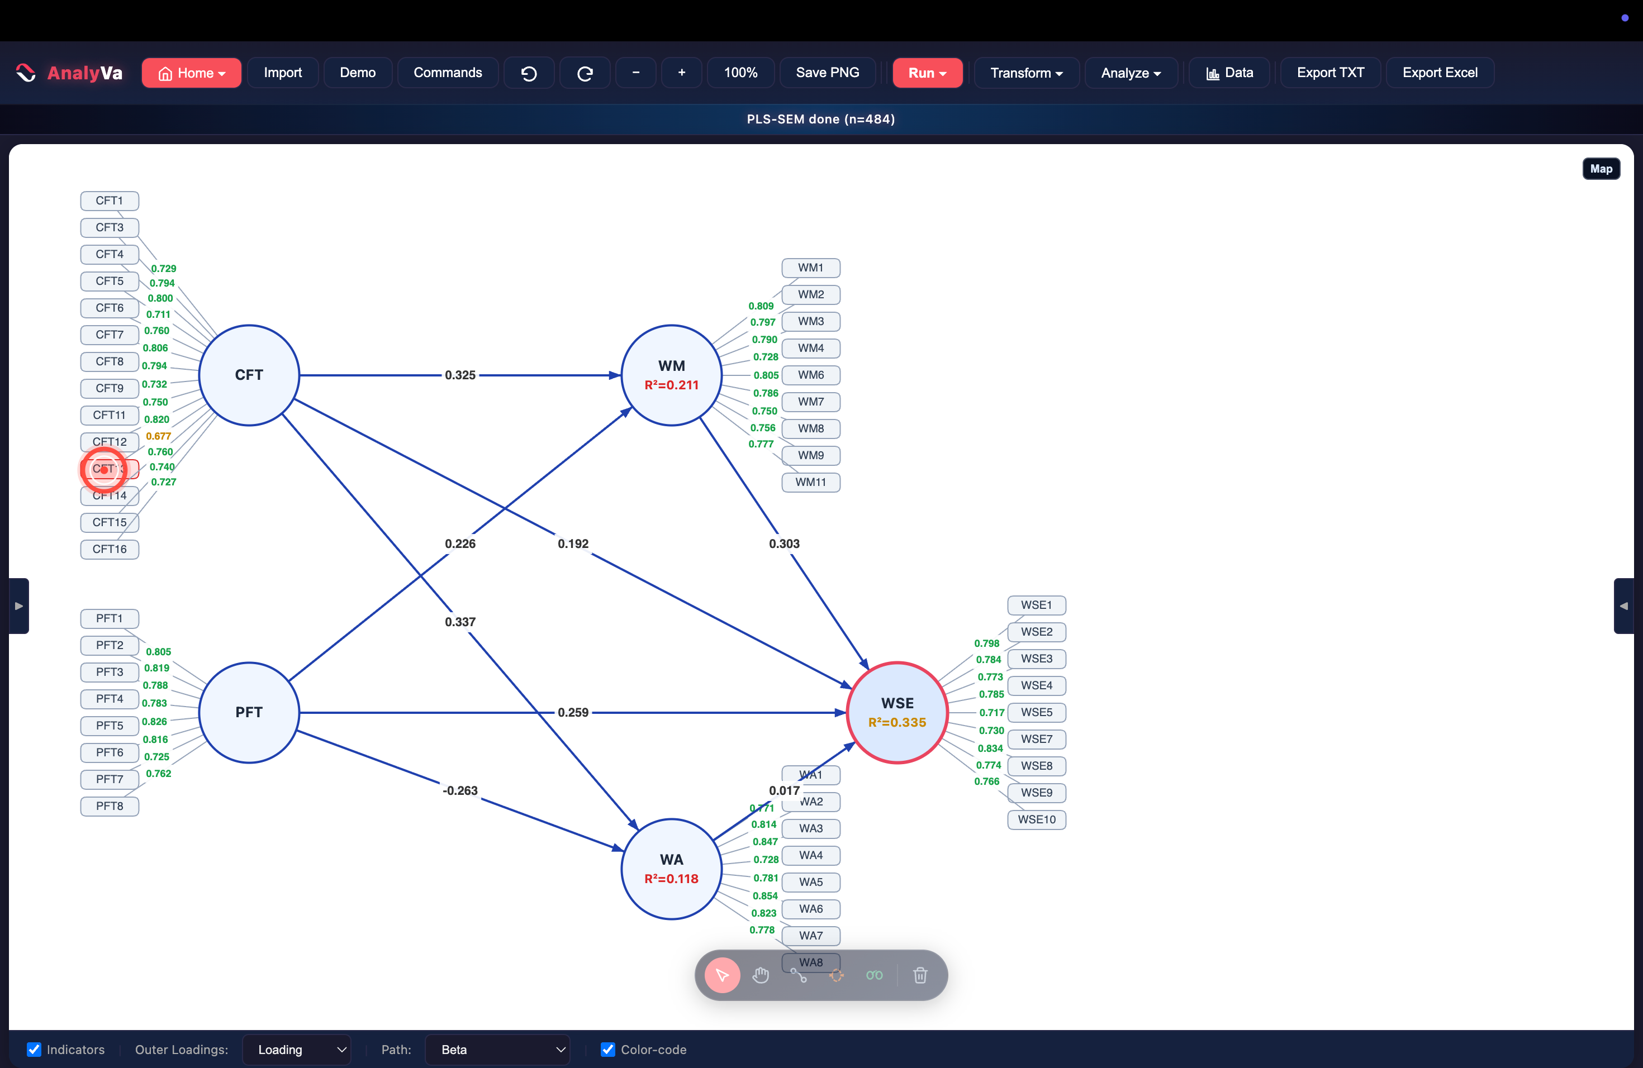This screenshot has width=1643, height=1068.
Task: Expand the left side panel arrow
Action: (x=18, y=605)
